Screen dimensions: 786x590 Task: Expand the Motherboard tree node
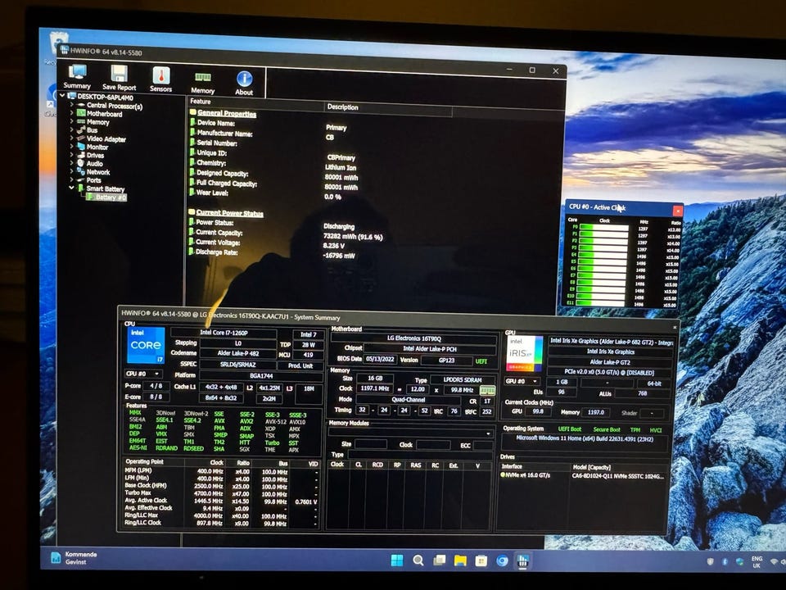(x=72, y=113)
